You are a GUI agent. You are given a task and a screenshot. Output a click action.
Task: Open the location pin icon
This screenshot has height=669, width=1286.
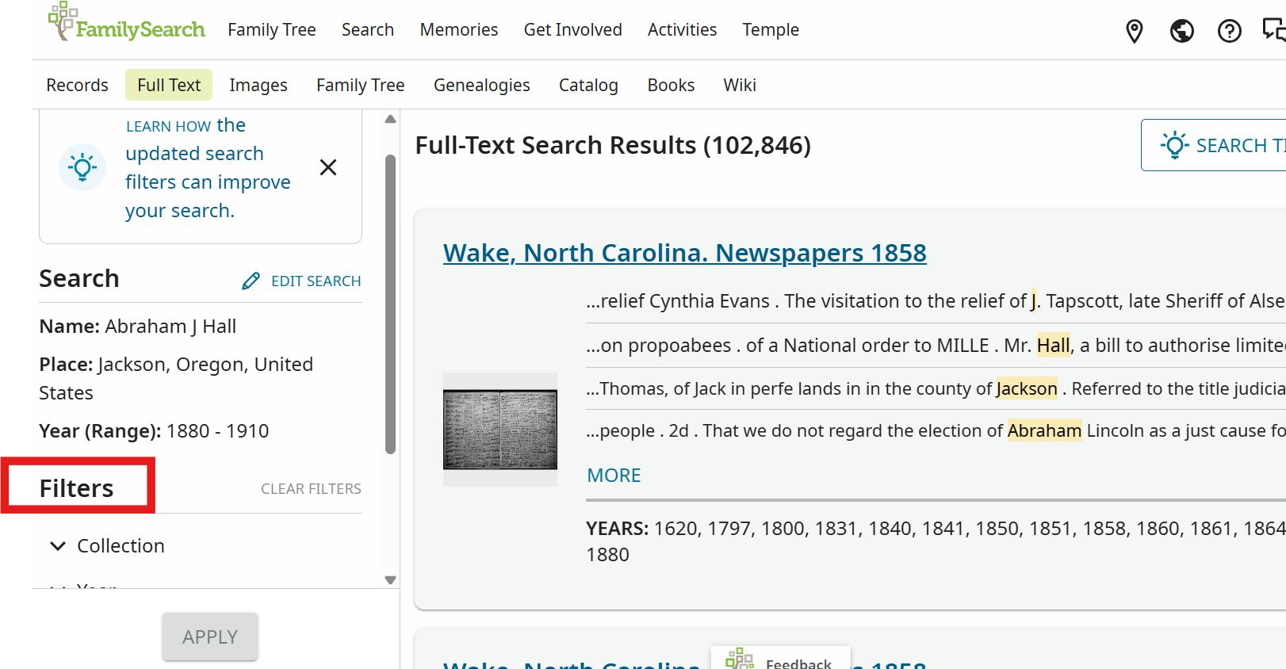click(1135, 31)
